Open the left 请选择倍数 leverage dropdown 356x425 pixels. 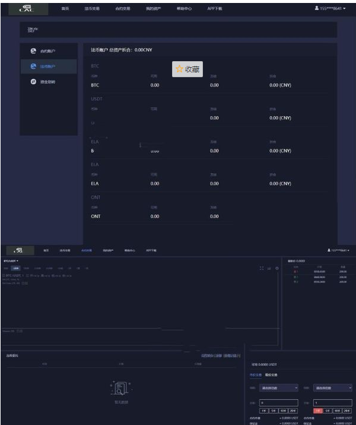tap(278, 388)
